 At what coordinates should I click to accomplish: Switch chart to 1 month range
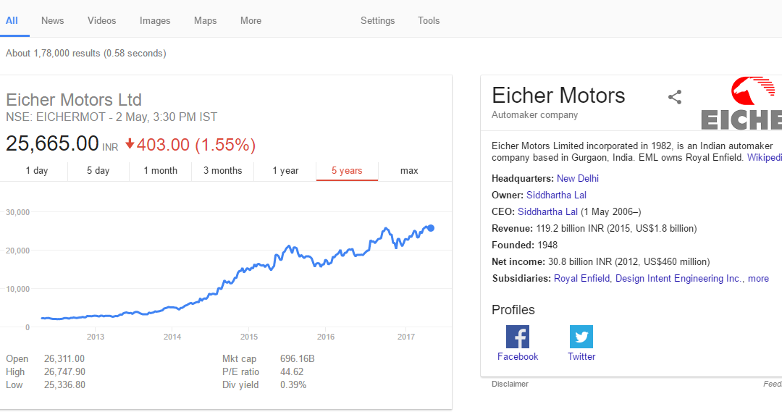tap(161, 171)
